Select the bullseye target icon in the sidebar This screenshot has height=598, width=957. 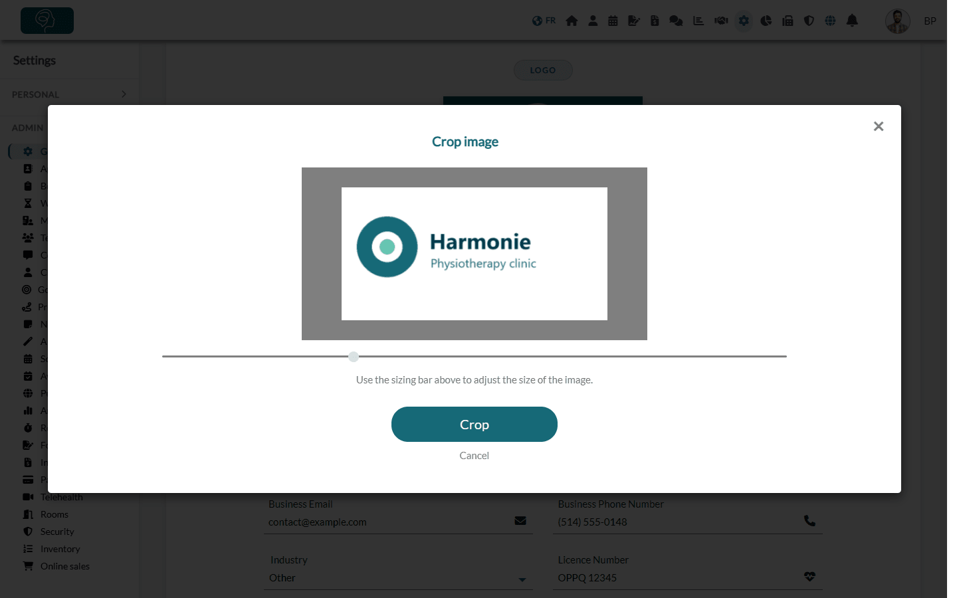click(27, 290)
